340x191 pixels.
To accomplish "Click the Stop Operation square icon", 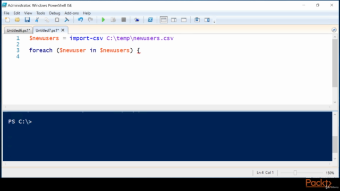I will (x=124, y=20).
